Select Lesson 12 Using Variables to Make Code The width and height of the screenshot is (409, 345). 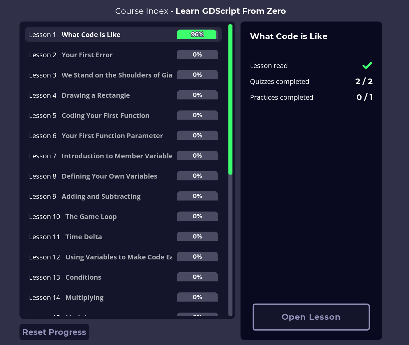pos(123,257)
